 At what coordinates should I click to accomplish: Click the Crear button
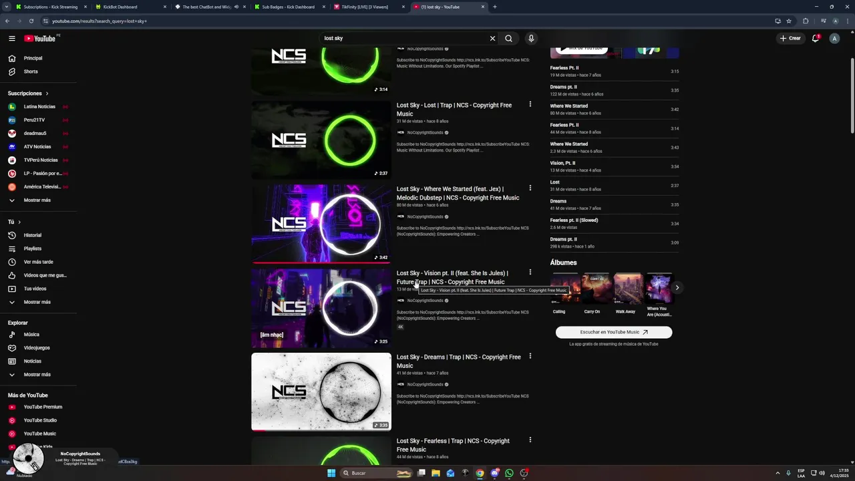click(790, 38)
